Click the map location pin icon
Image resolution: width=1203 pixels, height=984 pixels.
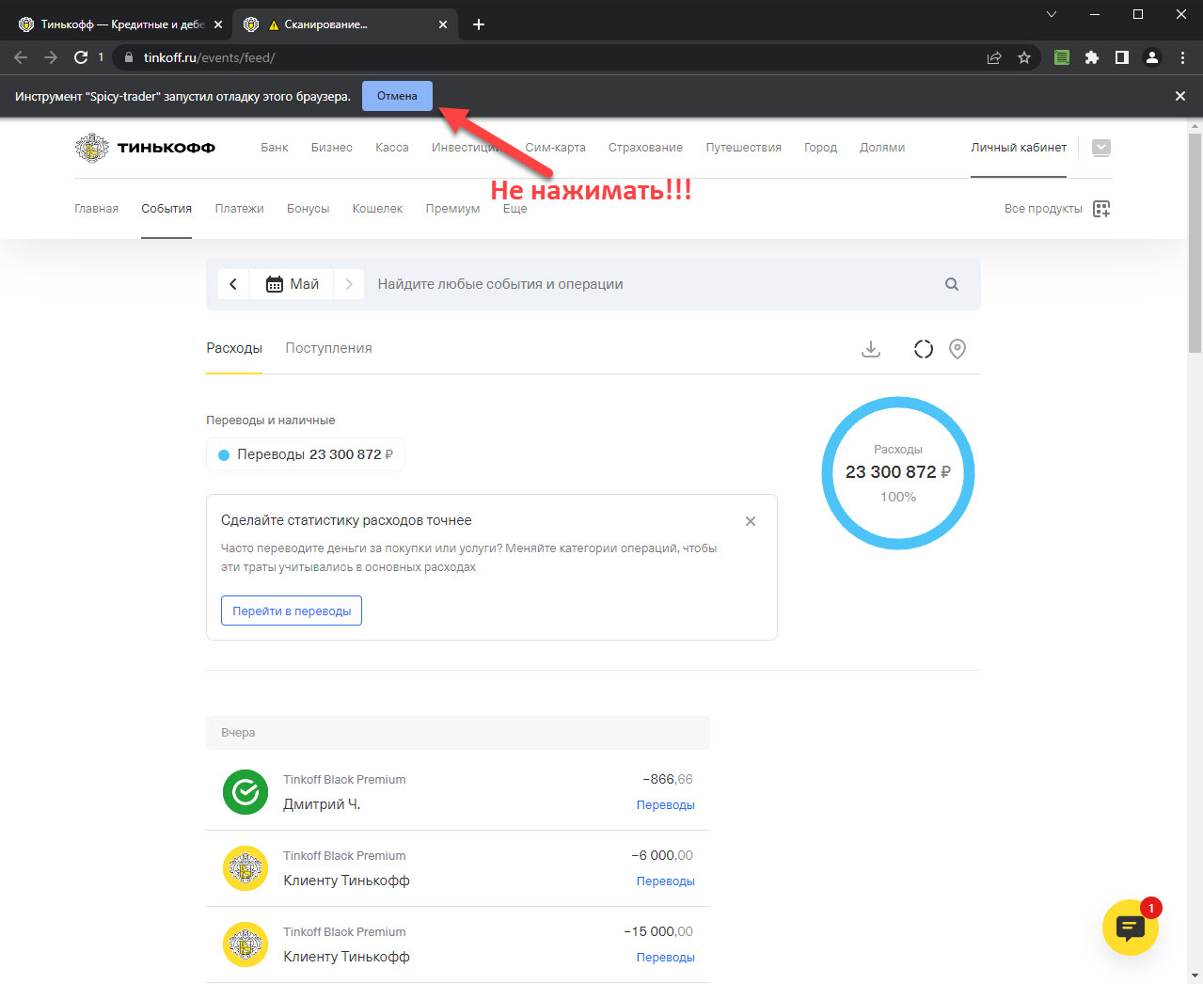(958, 349)
